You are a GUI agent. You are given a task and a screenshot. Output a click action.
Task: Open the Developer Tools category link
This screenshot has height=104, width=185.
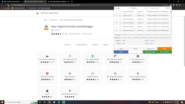75,34
